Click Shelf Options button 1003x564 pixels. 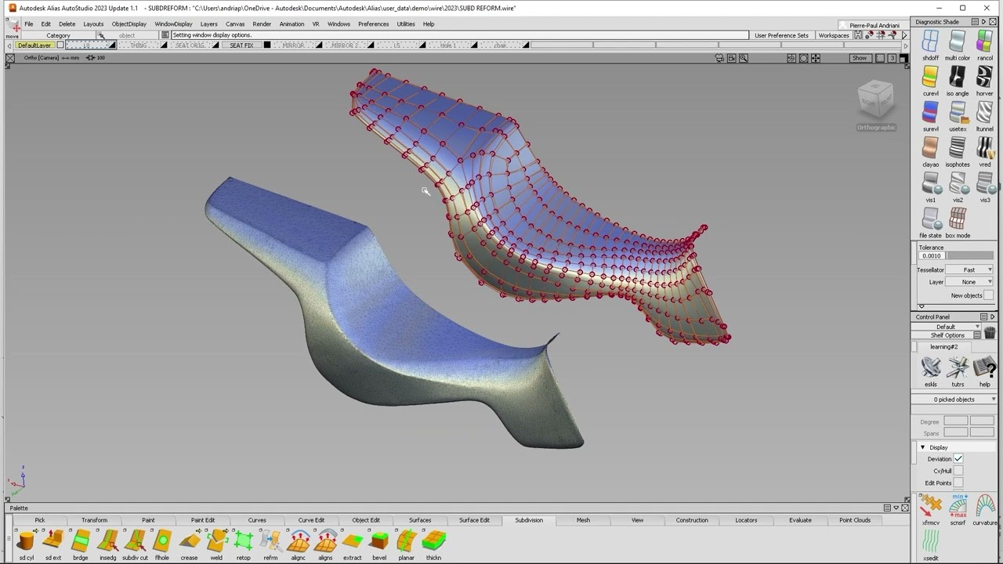[947, 335]
